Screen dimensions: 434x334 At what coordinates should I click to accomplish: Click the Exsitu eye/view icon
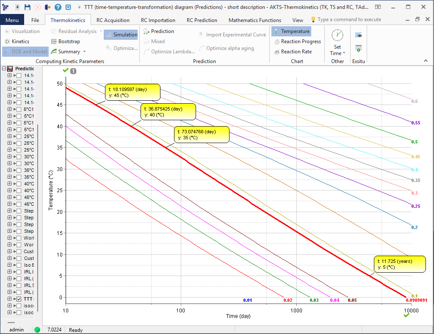point(359,35)
